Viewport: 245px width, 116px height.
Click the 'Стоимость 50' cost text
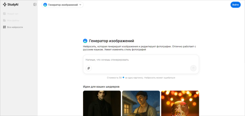pos(114,78)
